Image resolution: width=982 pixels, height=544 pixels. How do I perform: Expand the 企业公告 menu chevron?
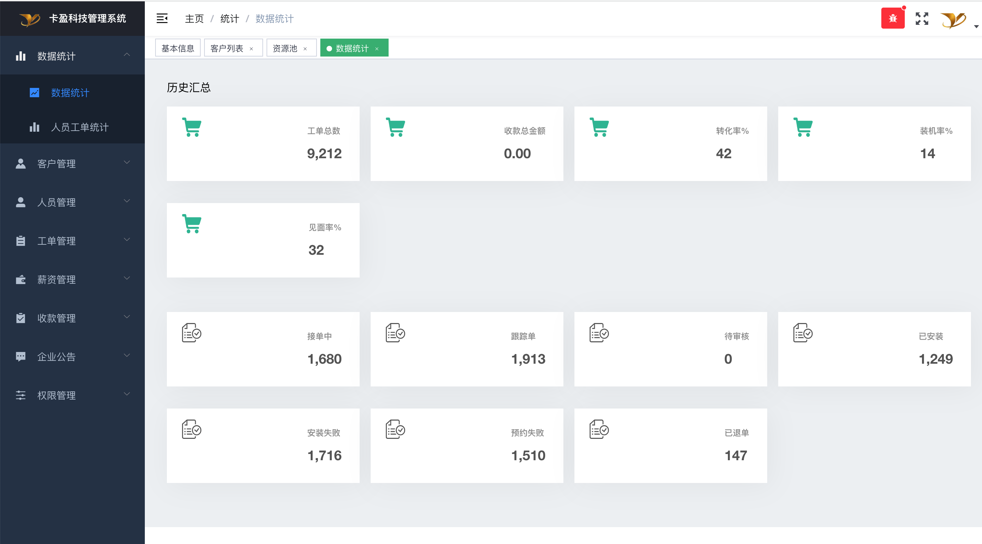127,355
